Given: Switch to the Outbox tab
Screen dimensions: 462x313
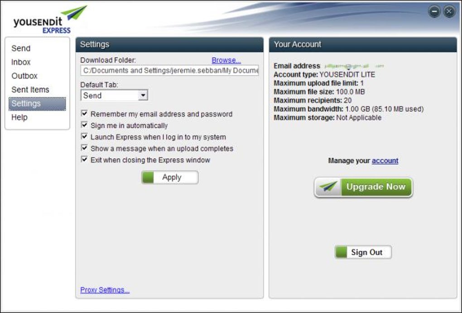Looking at the screenshot, I should click(x=24, y=76).
